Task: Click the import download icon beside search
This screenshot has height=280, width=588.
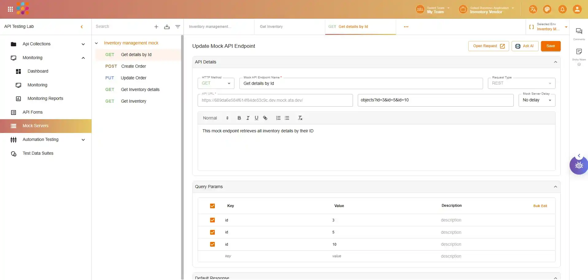Action: click(x=167, y=27)
